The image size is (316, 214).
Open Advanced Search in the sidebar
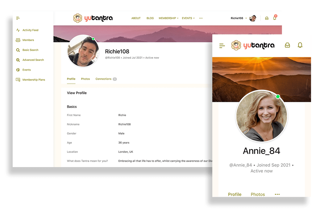tap(33, 60)
